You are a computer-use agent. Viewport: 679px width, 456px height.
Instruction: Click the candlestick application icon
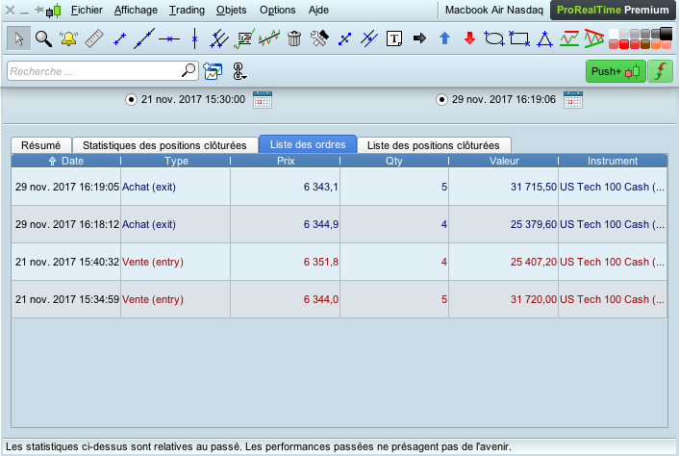point(54,11)
